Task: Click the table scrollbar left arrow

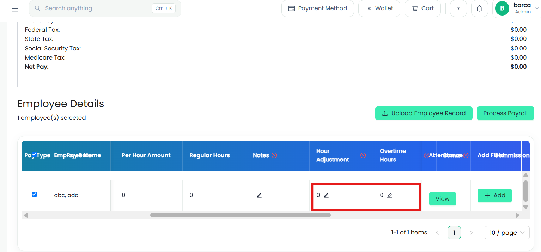Action: [x=26, y=215]
